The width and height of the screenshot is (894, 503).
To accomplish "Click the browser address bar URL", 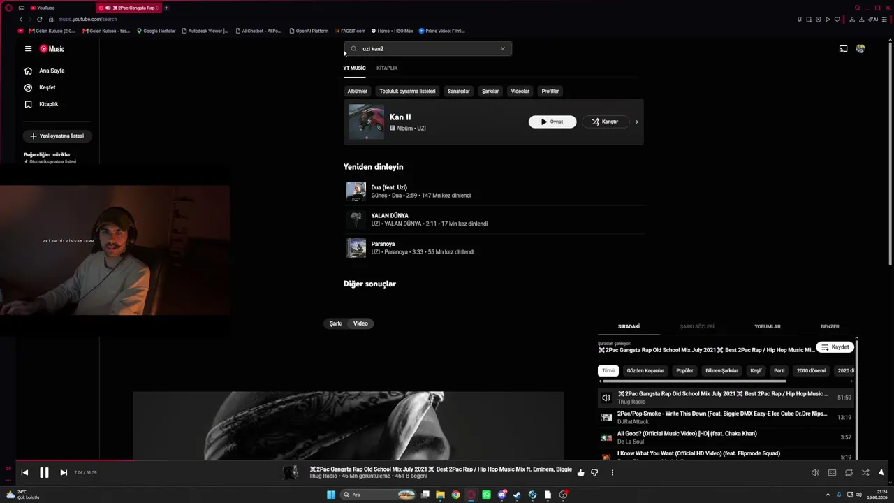I will tap(88, 20).
